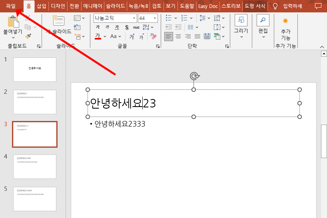
Task: Click the Columns icon
Action: pyautogui.click(x=190, y=27)
